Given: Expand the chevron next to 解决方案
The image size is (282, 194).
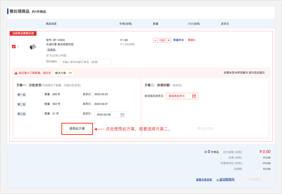Looking at the screenshot, I should tap(70, 73).
